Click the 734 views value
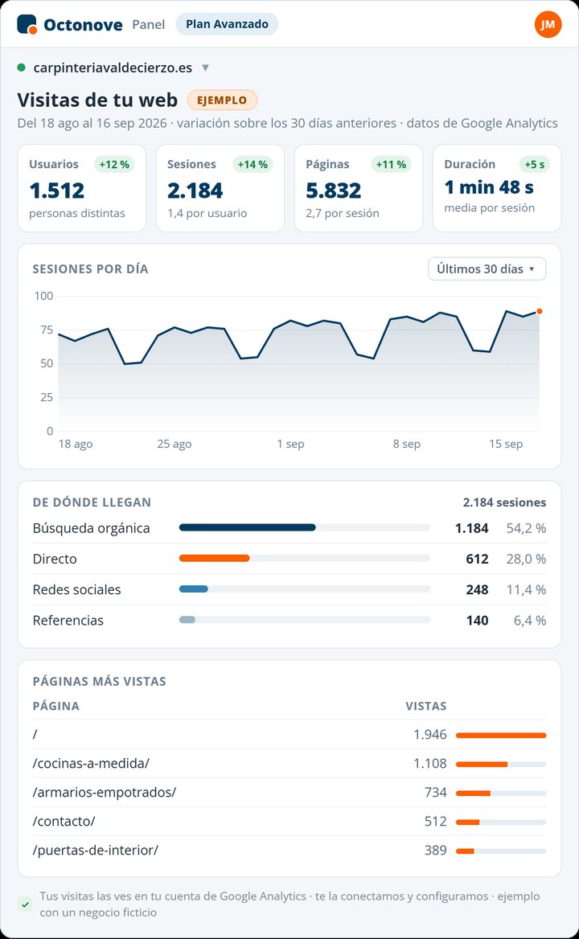 pos(435,793)
